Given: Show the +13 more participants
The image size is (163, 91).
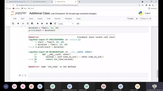Looking at the screenshot, I should pos(6,86).
